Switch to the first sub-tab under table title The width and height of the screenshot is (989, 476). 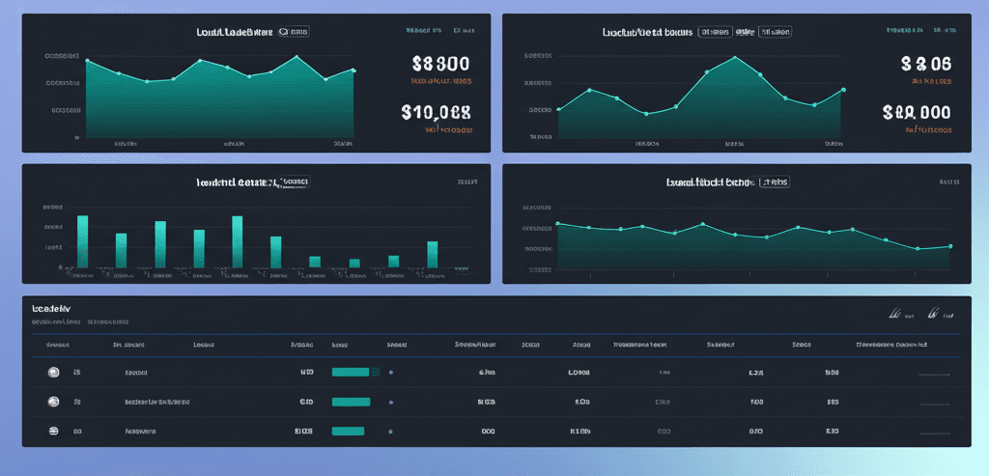(55, 322)
